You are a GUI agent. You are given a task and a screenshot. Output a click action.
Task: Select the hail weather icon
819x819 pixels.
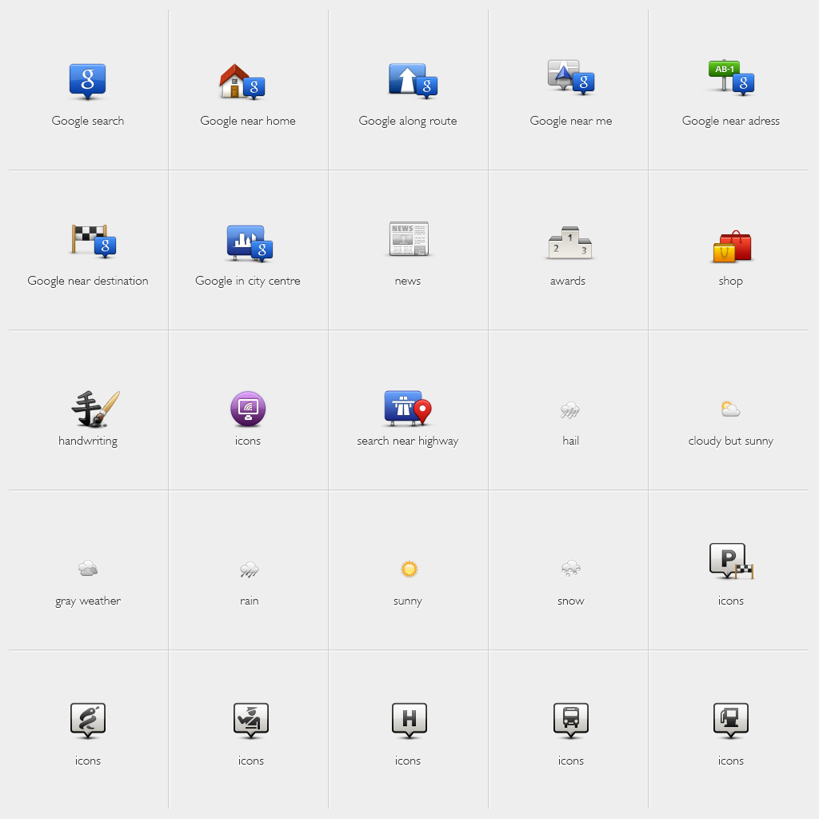tap(570, 409)
